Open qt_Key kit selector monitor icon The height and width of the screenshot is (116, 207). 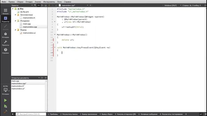click(5, 90)
